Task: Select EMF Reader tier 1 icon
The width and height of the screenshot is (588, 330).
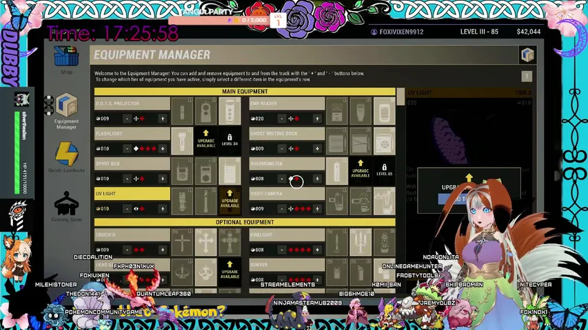Action: tap(337, 111)
